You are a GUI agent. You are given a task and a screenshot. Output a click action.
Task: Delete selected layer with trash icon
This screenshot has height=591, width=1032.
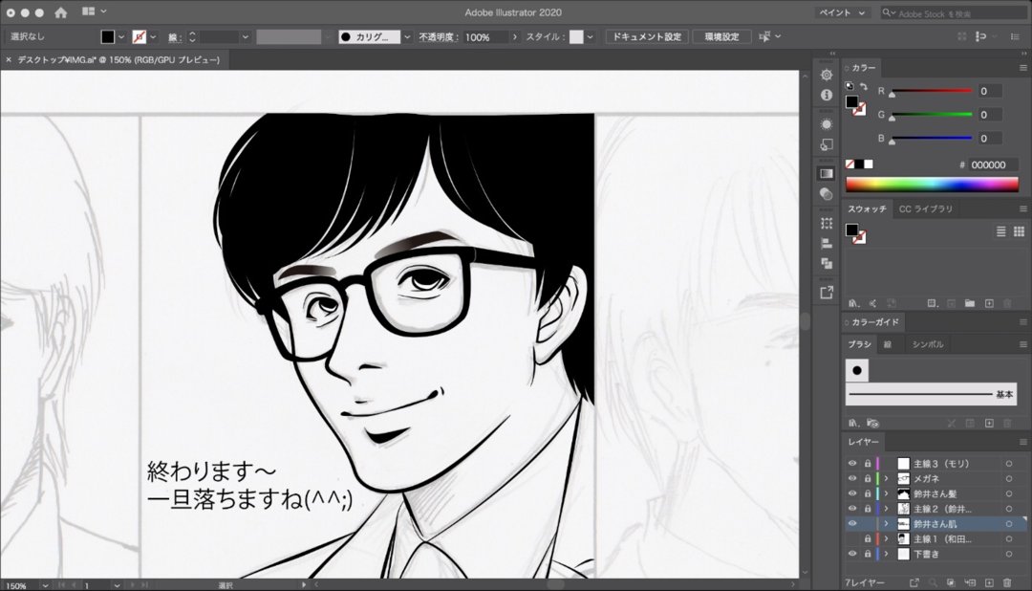coord(1007,583)
